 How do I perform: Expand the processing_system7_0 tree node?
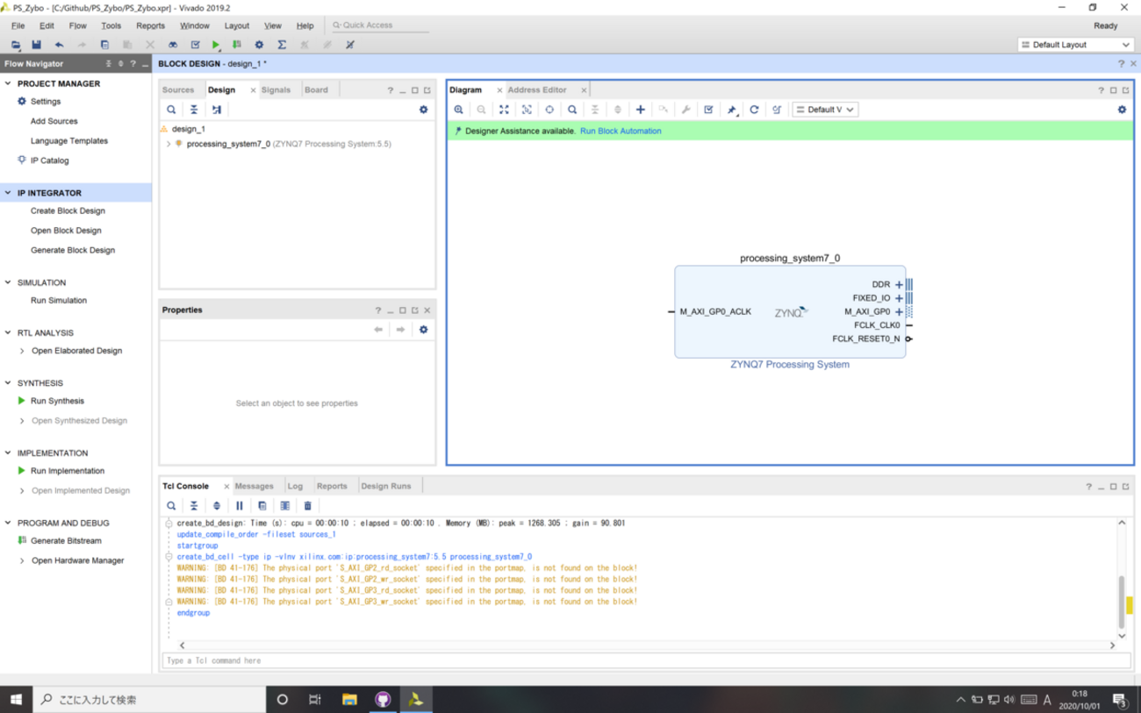[x=169, y=144]
